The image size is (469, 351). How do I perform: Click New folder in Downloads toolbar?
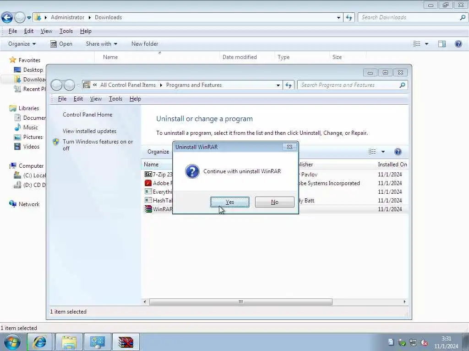(145, 44)
